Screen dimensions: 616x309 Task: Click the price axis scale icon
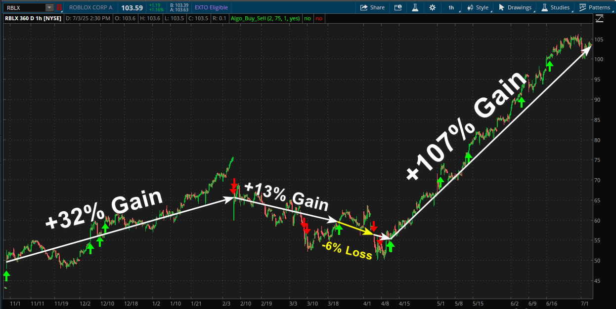coord(600,19)
